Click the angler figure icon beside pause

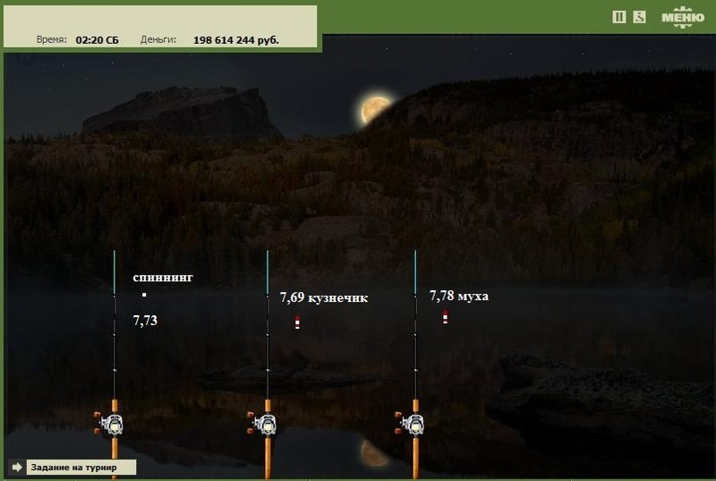pos(639,17)
